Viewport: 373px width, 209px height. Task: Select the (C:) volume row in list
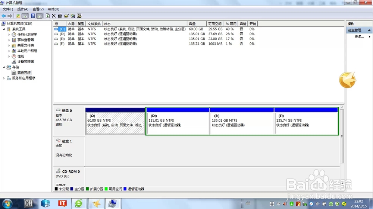[x=154, y=29]
